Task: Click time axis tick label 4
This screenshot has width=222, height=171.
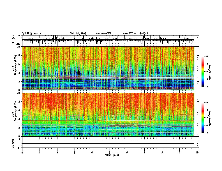Action: coord(92,153)
